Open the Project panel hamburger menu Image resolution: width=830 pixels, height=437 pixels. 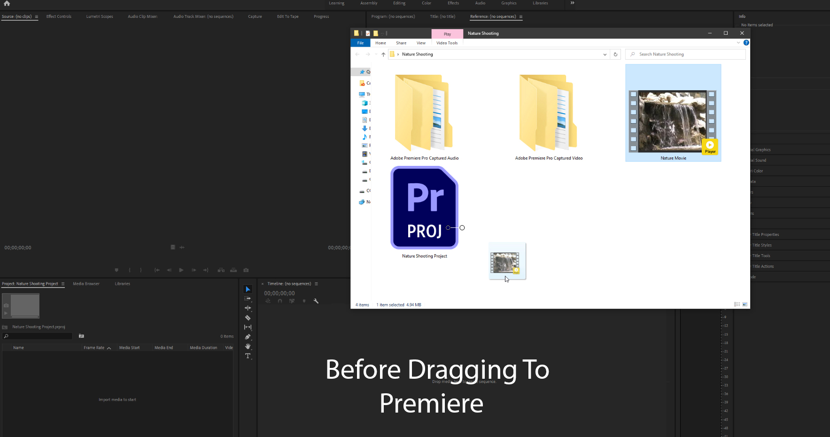(62, 283)
